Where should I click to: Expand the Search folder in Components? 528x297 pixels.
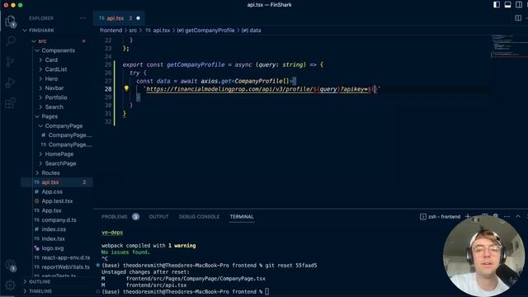54,106
